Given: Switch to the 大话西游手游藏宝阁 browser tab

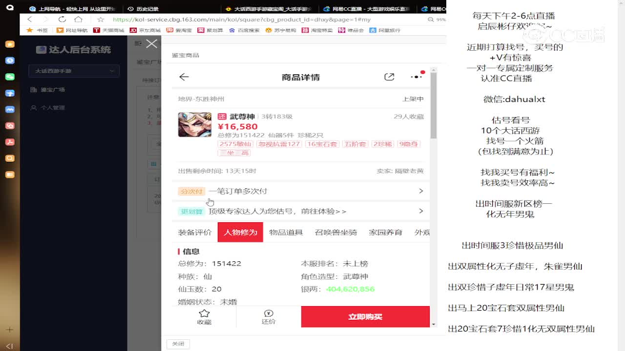Looking at the screenshot, I should pos(269,9).
